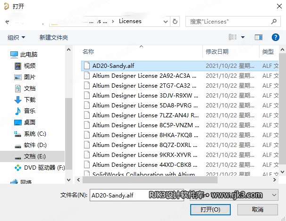Expand the address bar history dropdown

pos(166,22)
